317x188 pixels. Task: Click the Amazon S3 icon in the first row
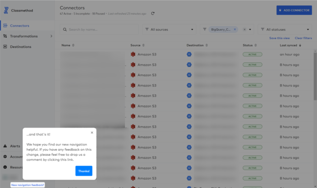tap(133, 54)
